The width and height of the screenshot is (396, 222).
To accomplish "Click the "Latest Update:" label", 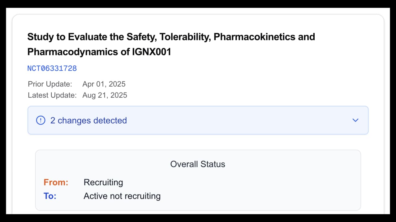I will click(52, 95).
